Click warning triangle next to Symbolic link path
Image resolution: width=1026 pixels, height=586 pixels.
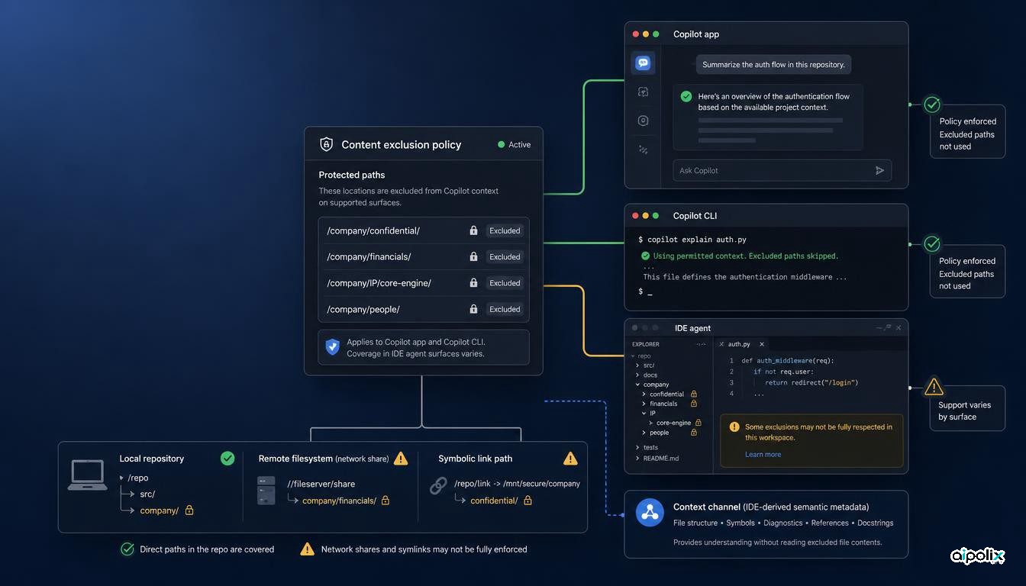tap(570, 459)
